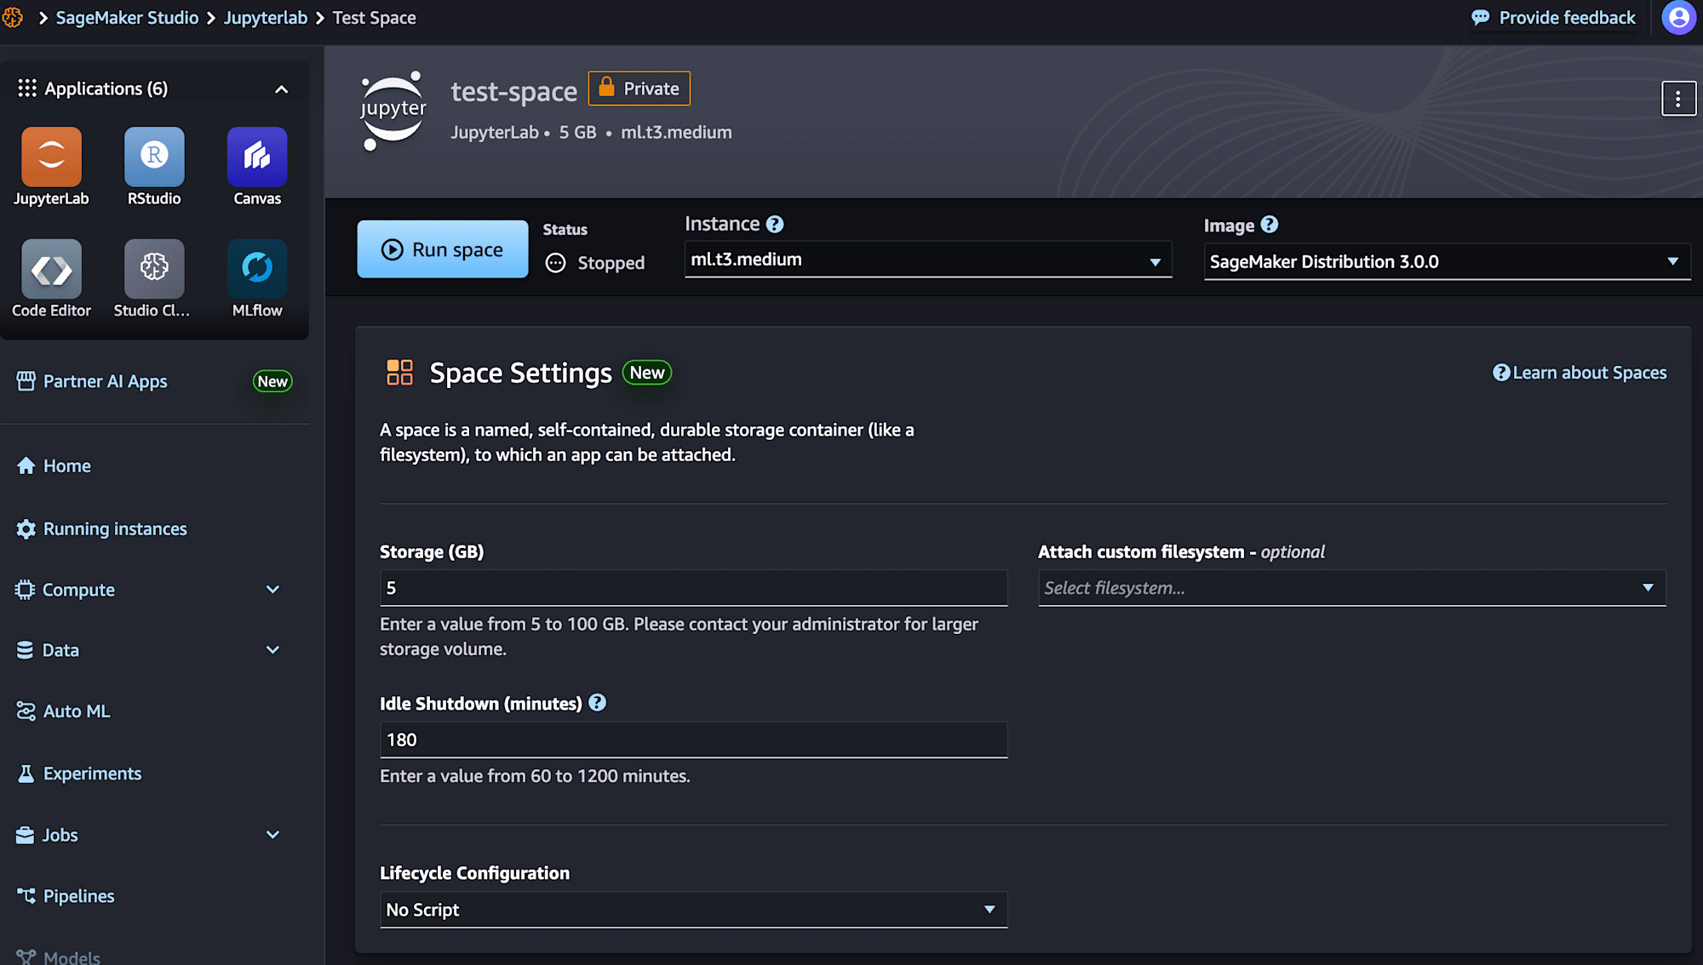Click the Provide feedback link

click(1567, 18)
